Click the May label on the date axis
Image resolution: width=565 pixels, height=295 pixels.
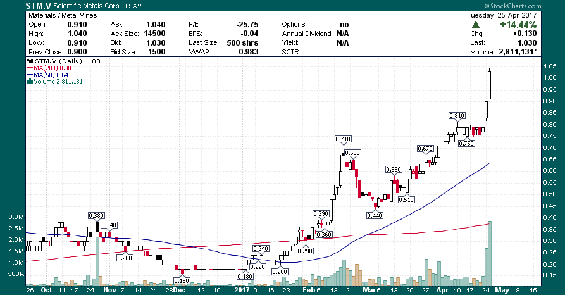[x=502, y=290]
